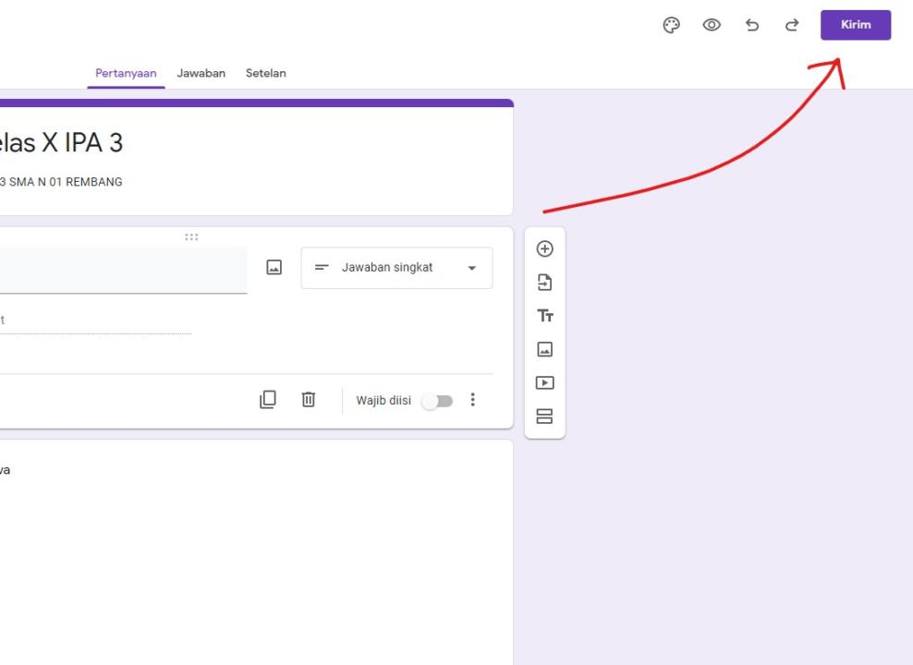Add image from the side toolbar
The image size is (913, 665).
544,349
